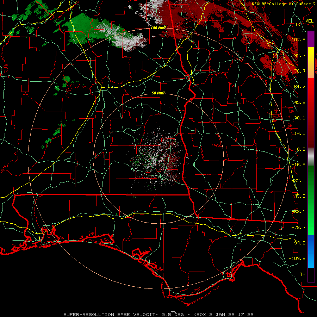Click the -109.8 velocity scale value
Image resolution: width=317 pixels, height=317 pixels.
pyautogui.click(x=297, y=259)
